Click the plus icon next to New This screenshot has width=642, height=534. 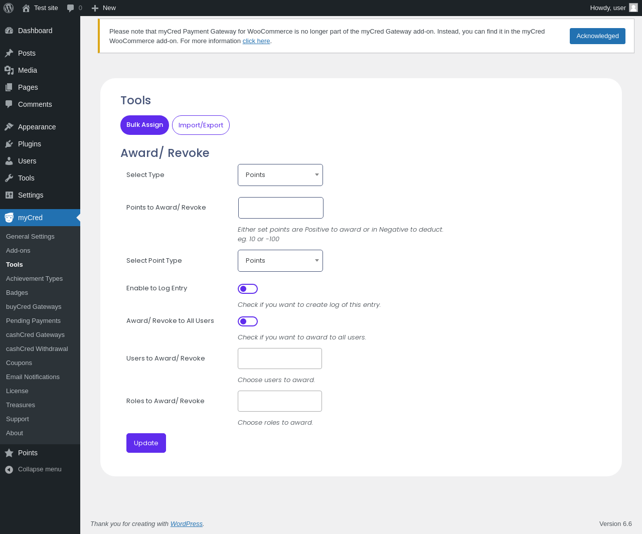95,8
